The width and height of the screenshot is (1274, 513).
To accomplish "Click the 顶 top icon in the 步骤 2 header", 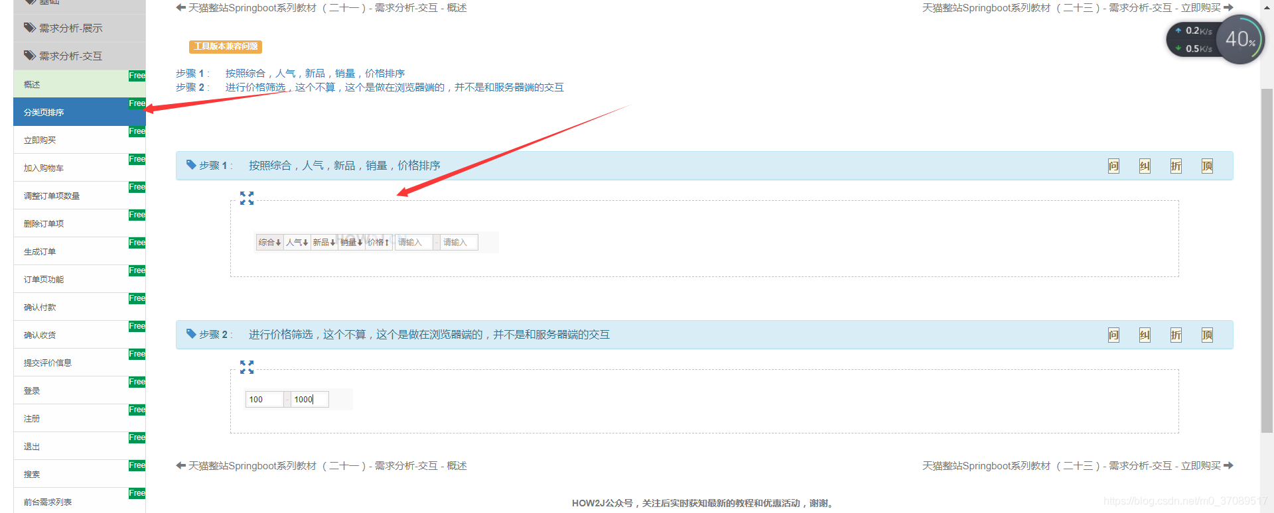I will click(x=1207, y=335).
